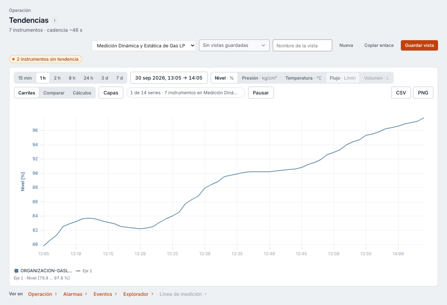Select the Presión kg/cm² variable tab
Screen dimensions: 447x305
click(260, 78)
